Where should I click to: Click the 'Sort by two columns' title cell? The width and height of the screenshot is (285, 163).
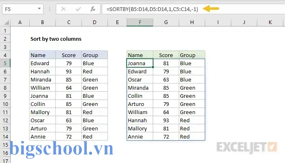coord(56,39)
